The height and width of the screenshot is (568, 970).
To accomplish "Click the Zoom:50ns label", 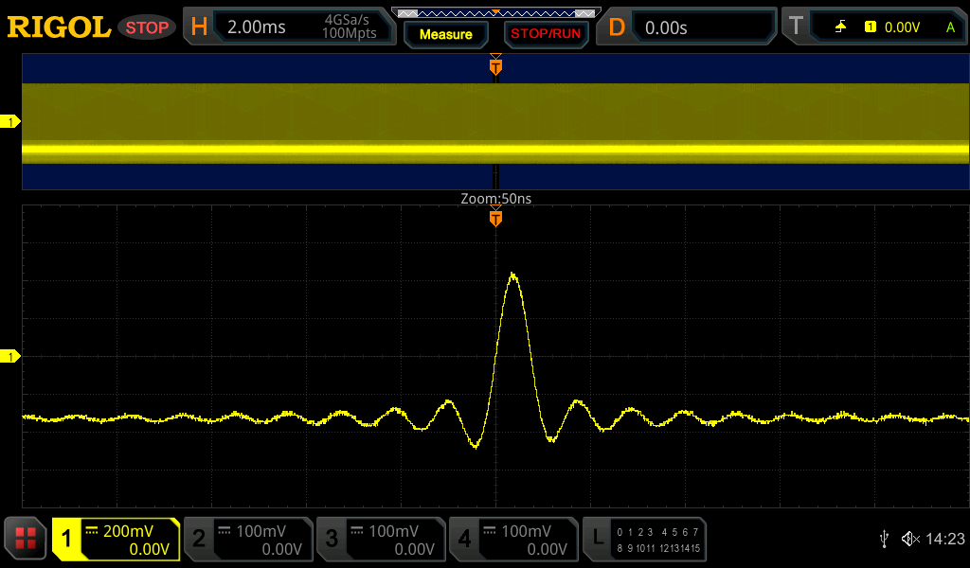I will [495, 200].
